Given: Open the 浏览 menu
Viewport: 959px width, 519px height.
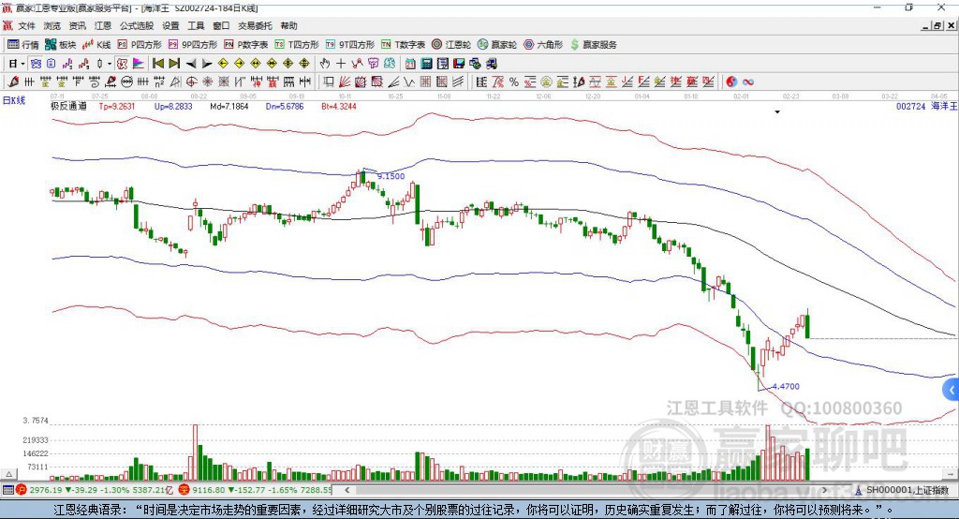Looking at the screenshot, I should pyautogui.click(x=52, y=25).
